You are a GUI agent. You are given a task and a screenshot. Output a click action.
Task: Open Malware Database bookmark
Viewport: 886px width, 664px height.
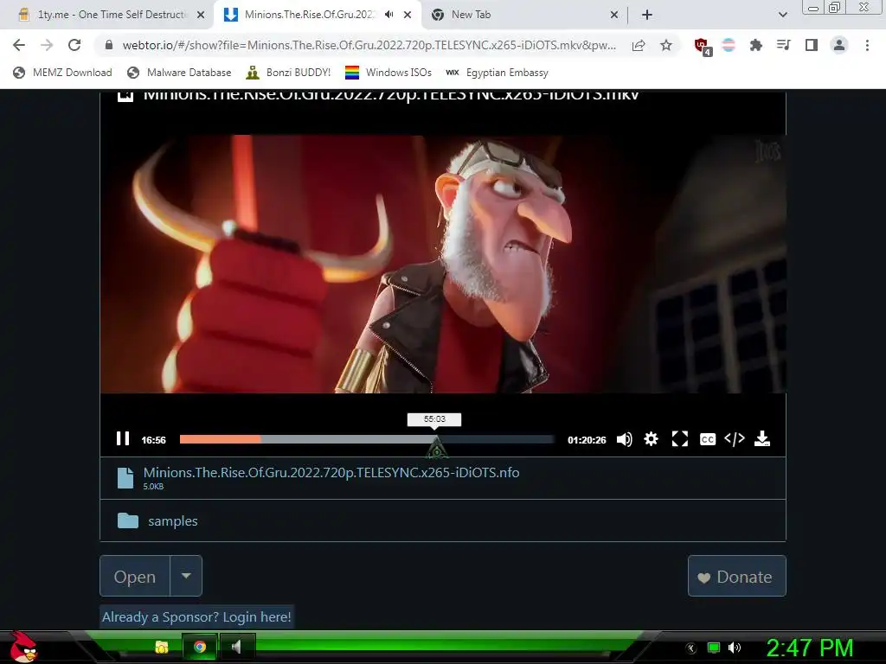click(179, 73)
